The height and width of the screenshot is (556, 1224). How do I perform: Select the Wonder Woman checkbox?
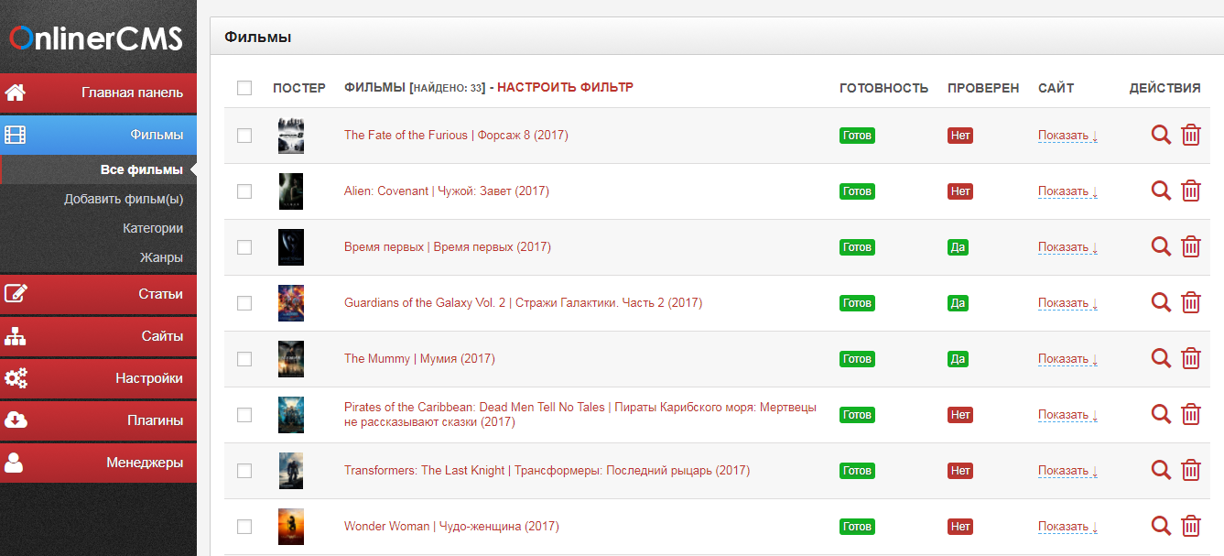pyautogui.click(x=244, y=527)
